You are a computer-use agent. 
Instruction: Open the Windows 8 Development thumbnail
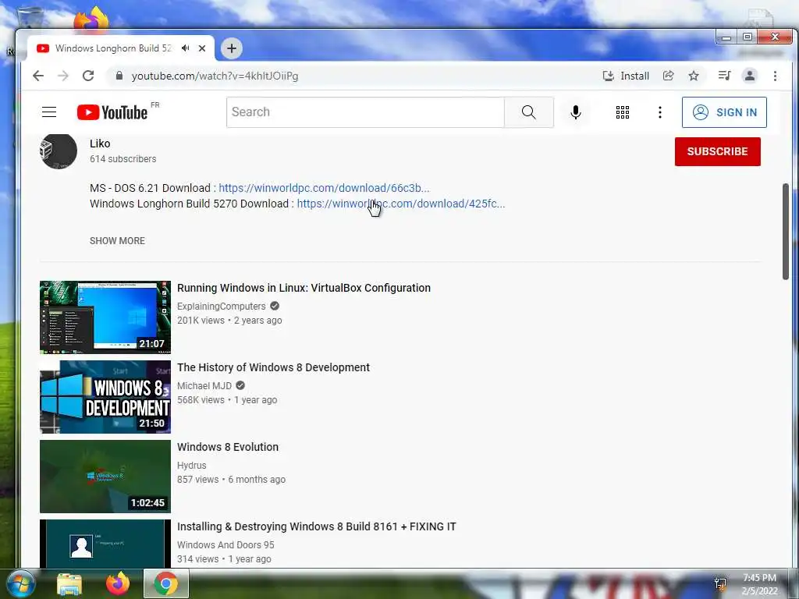[105, 397]
